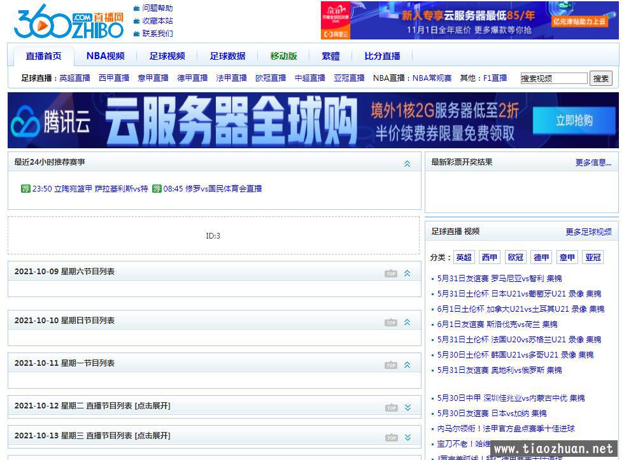Viewport: 624px width, 460px height.
Task: Click TOP icon in 2021-10-12 schedule header
Action: click(x=392, y=408)
